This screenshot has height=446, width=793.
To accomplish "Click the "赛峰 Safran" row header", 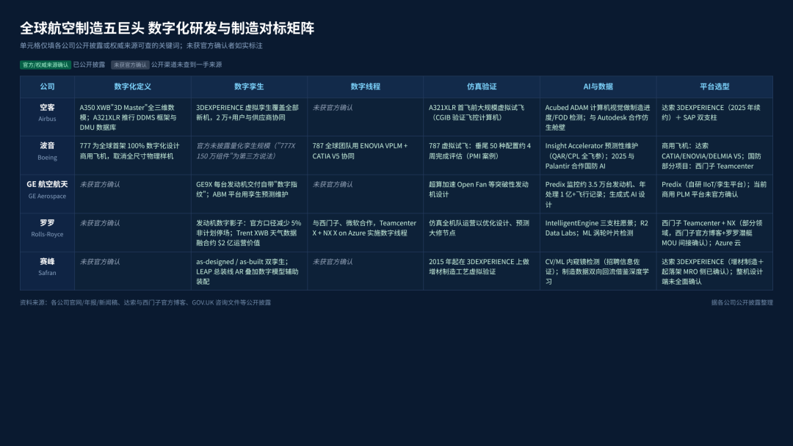I will click(48, 271).
